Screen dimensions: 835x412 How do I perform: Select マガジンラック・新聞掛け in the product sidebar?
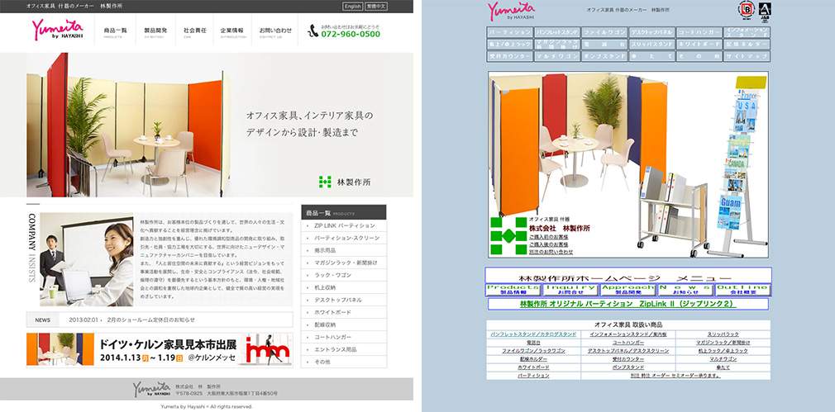(344, 263)
